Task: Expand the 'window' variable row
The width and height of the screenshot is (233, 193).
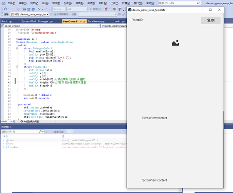Action: tap(4, 147)
